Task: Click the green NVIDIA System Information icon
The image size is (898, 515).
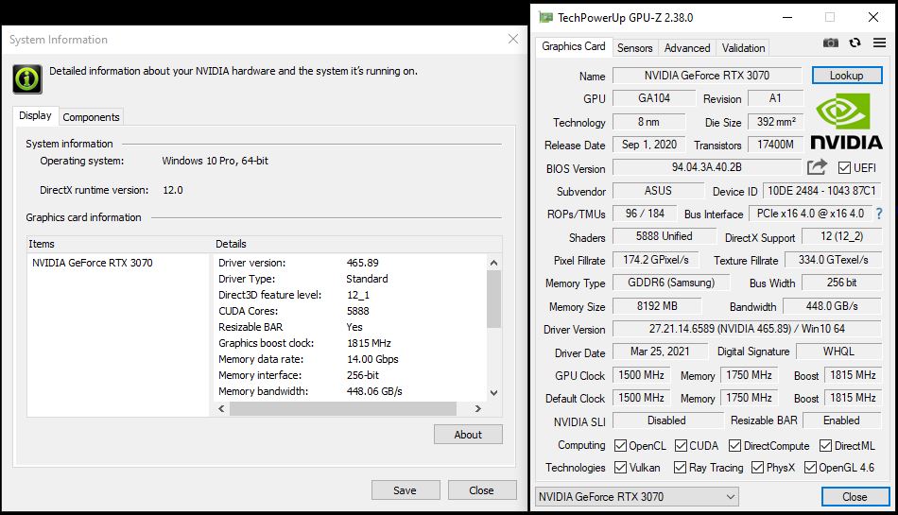Action: [x=26, y=78]
